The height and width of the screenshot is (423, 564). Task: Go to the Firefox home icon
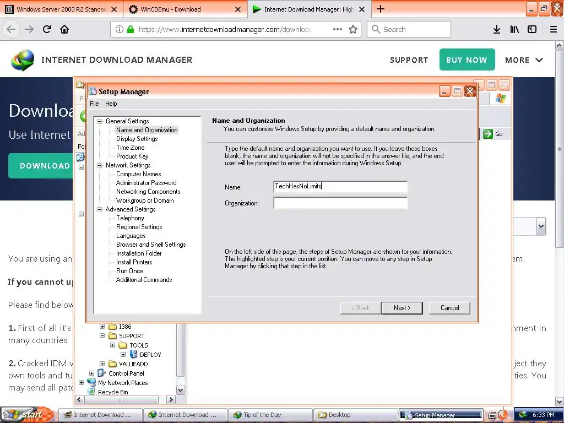pos(64,29)
